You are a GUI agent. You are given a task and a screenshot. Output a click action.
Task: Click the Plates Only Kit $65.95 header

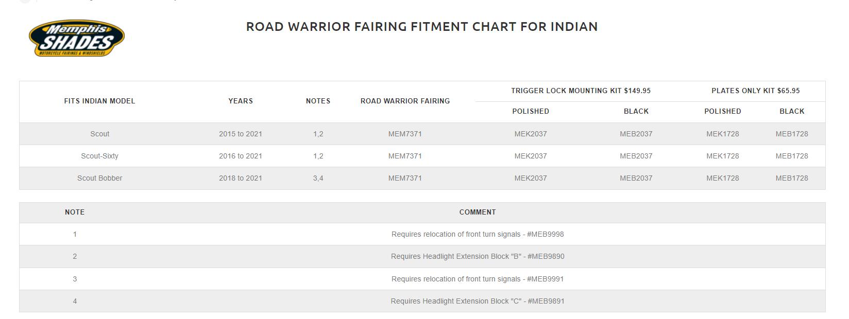(x=755, y=91)
